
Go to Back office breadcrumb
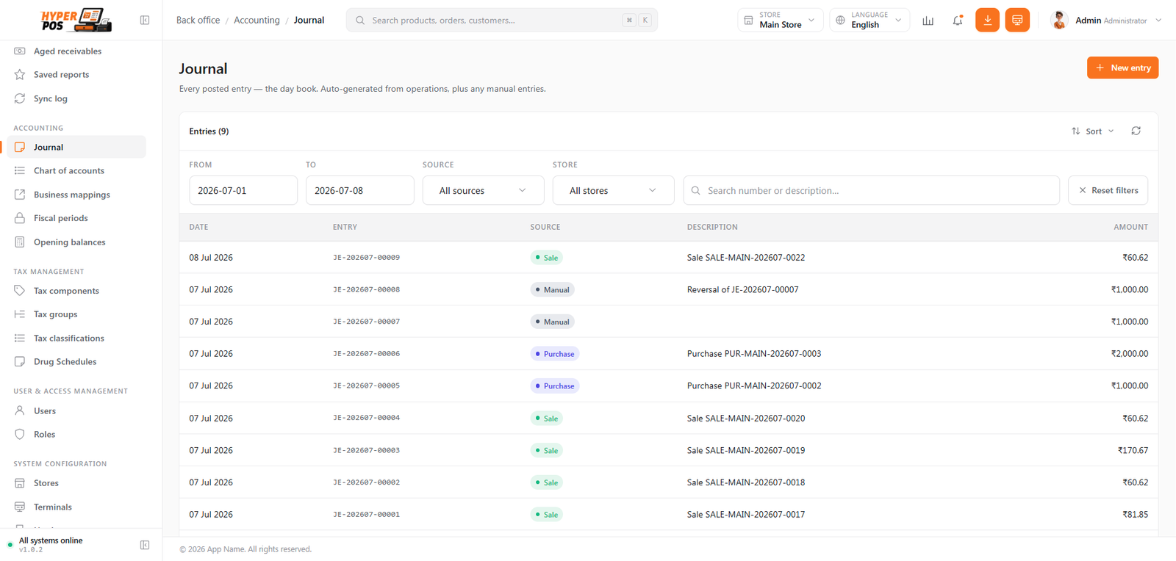pos(198,20)
